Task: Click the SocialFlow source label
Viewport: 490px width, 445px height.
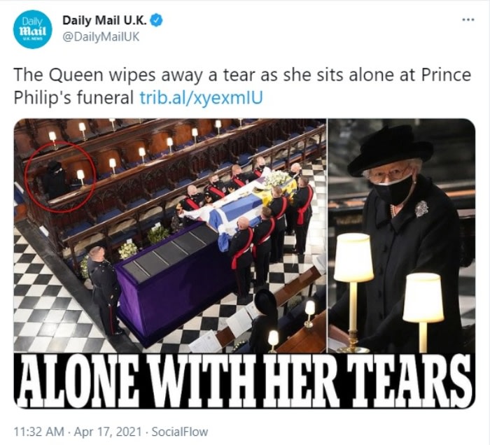Action: [x=180, y=432]
